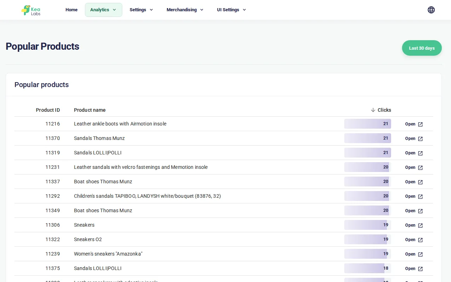The width and height of the screenshot is (451, 282).
Task: Open external icon for product 11231
Action: click(x=420, y=167)
